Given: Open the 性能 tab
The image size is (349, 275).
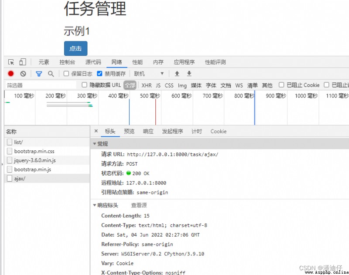Looking at the screenshot, I should coord(137,62).
